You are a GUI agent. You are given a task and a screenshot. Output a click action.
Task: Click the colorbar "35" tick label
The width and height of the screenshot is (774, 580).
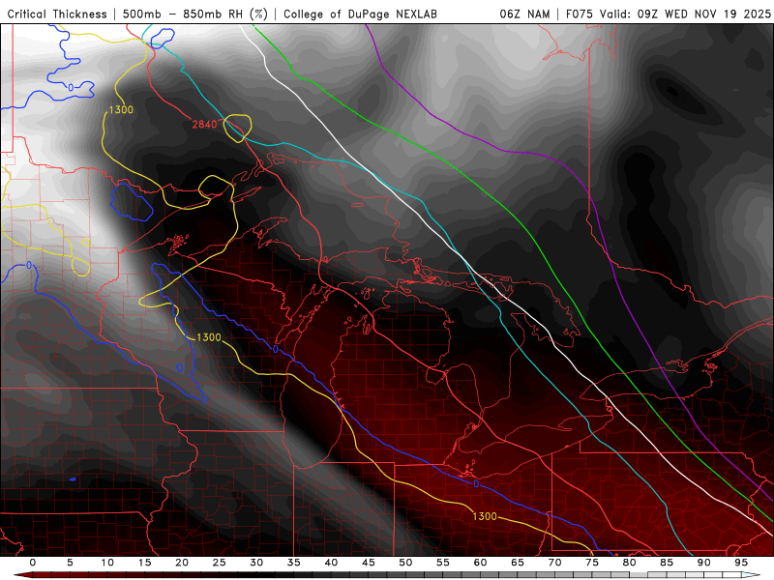coord(294,563)
